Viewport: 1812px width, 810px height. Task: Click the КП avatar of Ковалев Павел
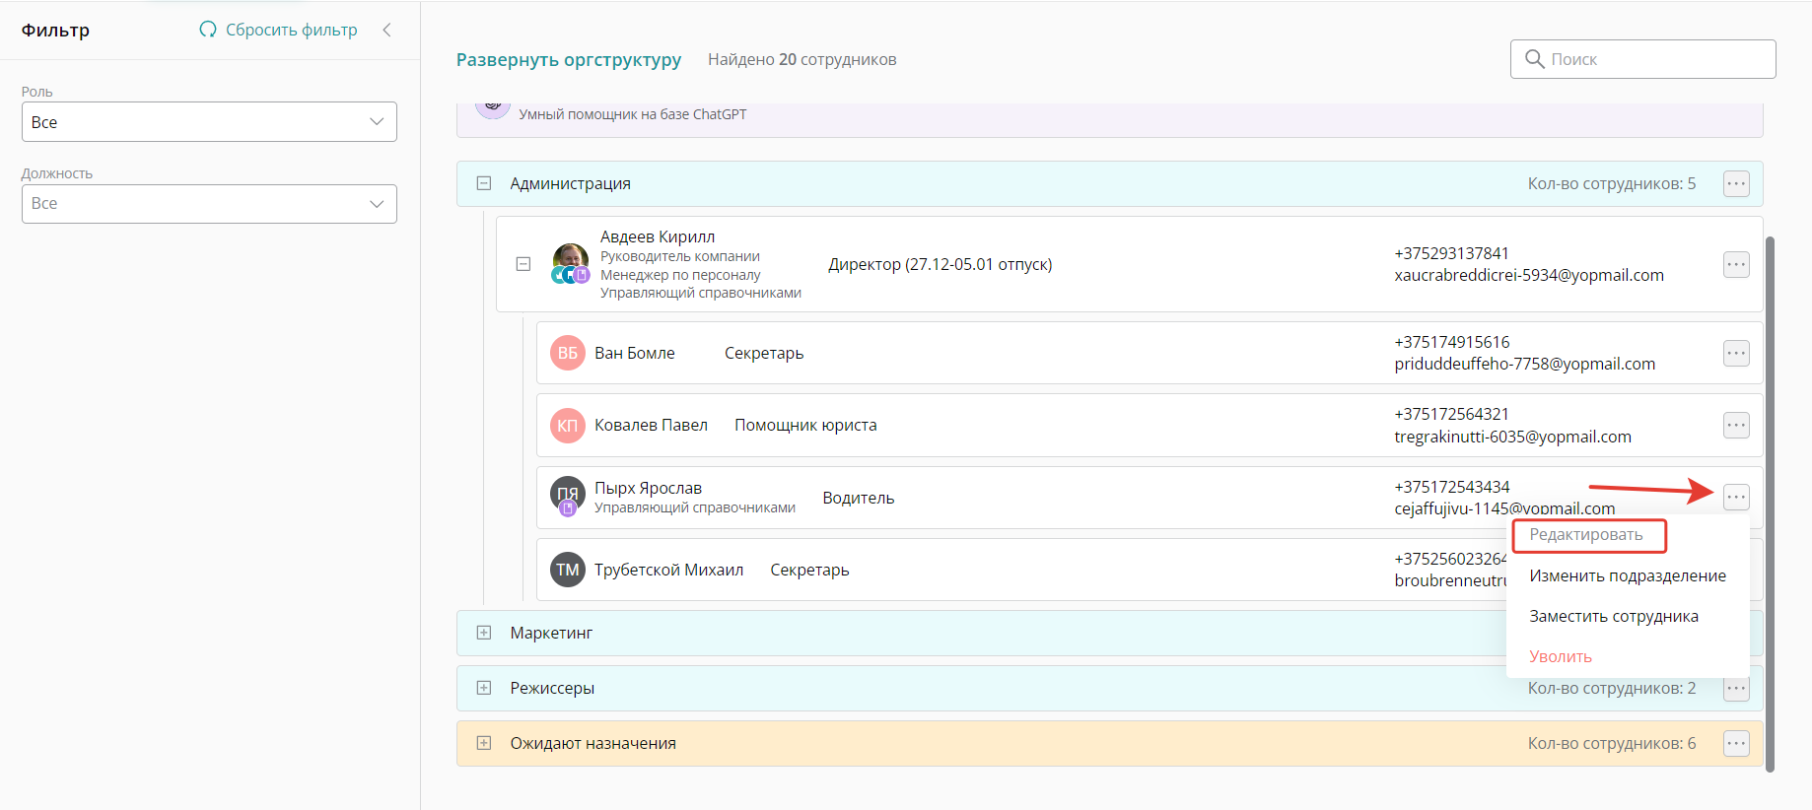[x=568, y=425]
